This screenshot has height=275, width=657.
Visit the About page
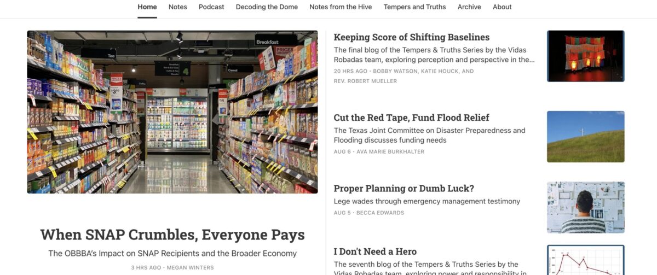coord(502,7)
